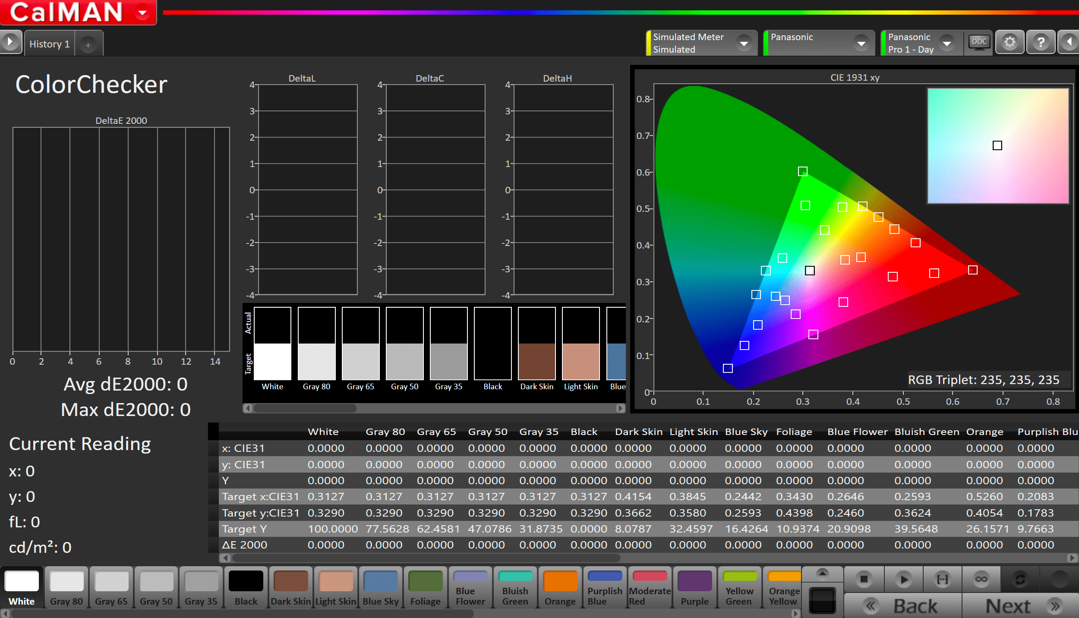
Task: Click the Back button
Action: 902,606
